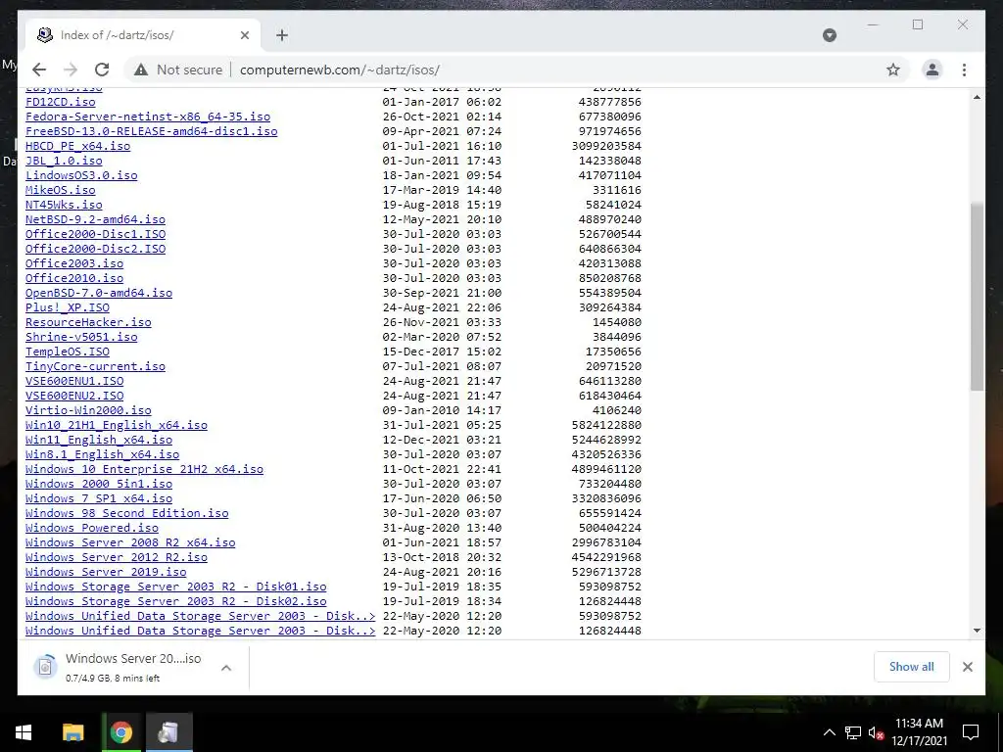The width and height of the screenshot is (1003, 752).
Task: Click Win10_21H1_English_x64.iso link
Action: pos(117,425)
